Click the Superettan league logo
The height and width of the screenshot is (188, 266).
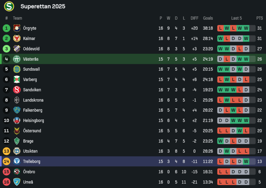click(x=9, y=6)
